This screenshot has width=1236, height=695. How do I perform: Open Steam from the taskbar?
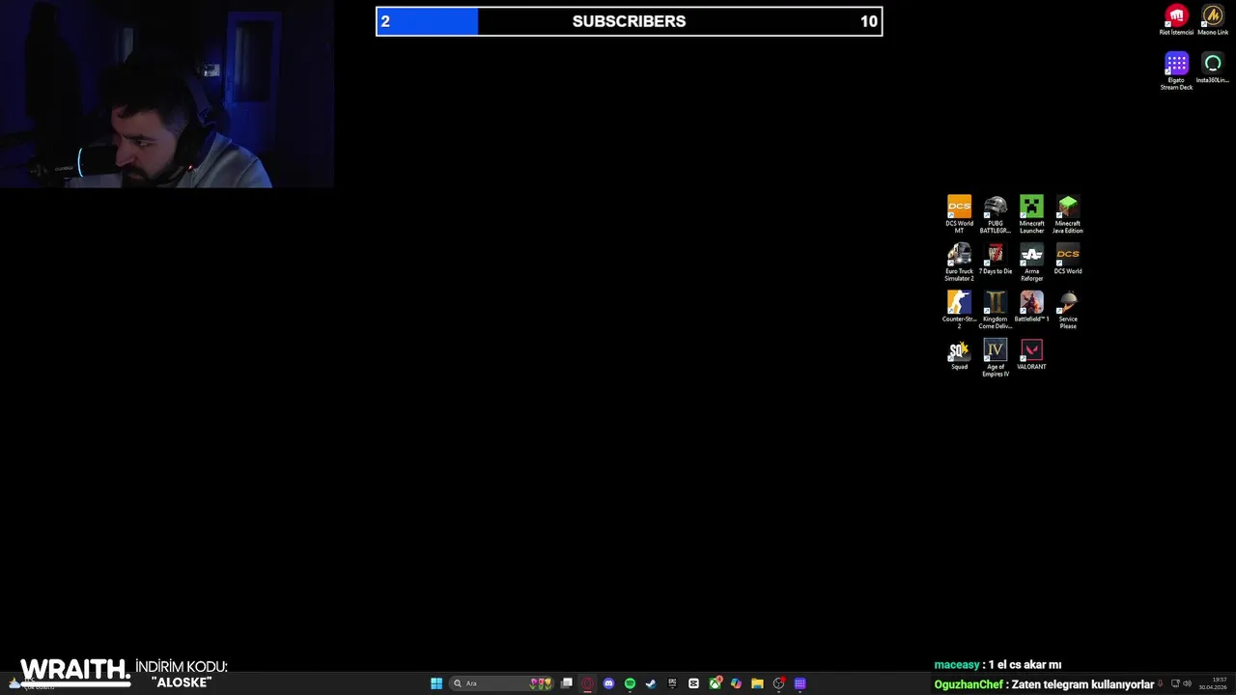[x=651, y=683]
